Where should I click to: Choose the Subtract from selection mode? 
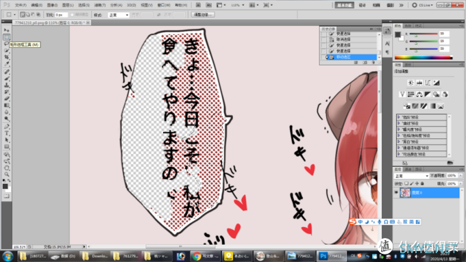tap(33, 14)
